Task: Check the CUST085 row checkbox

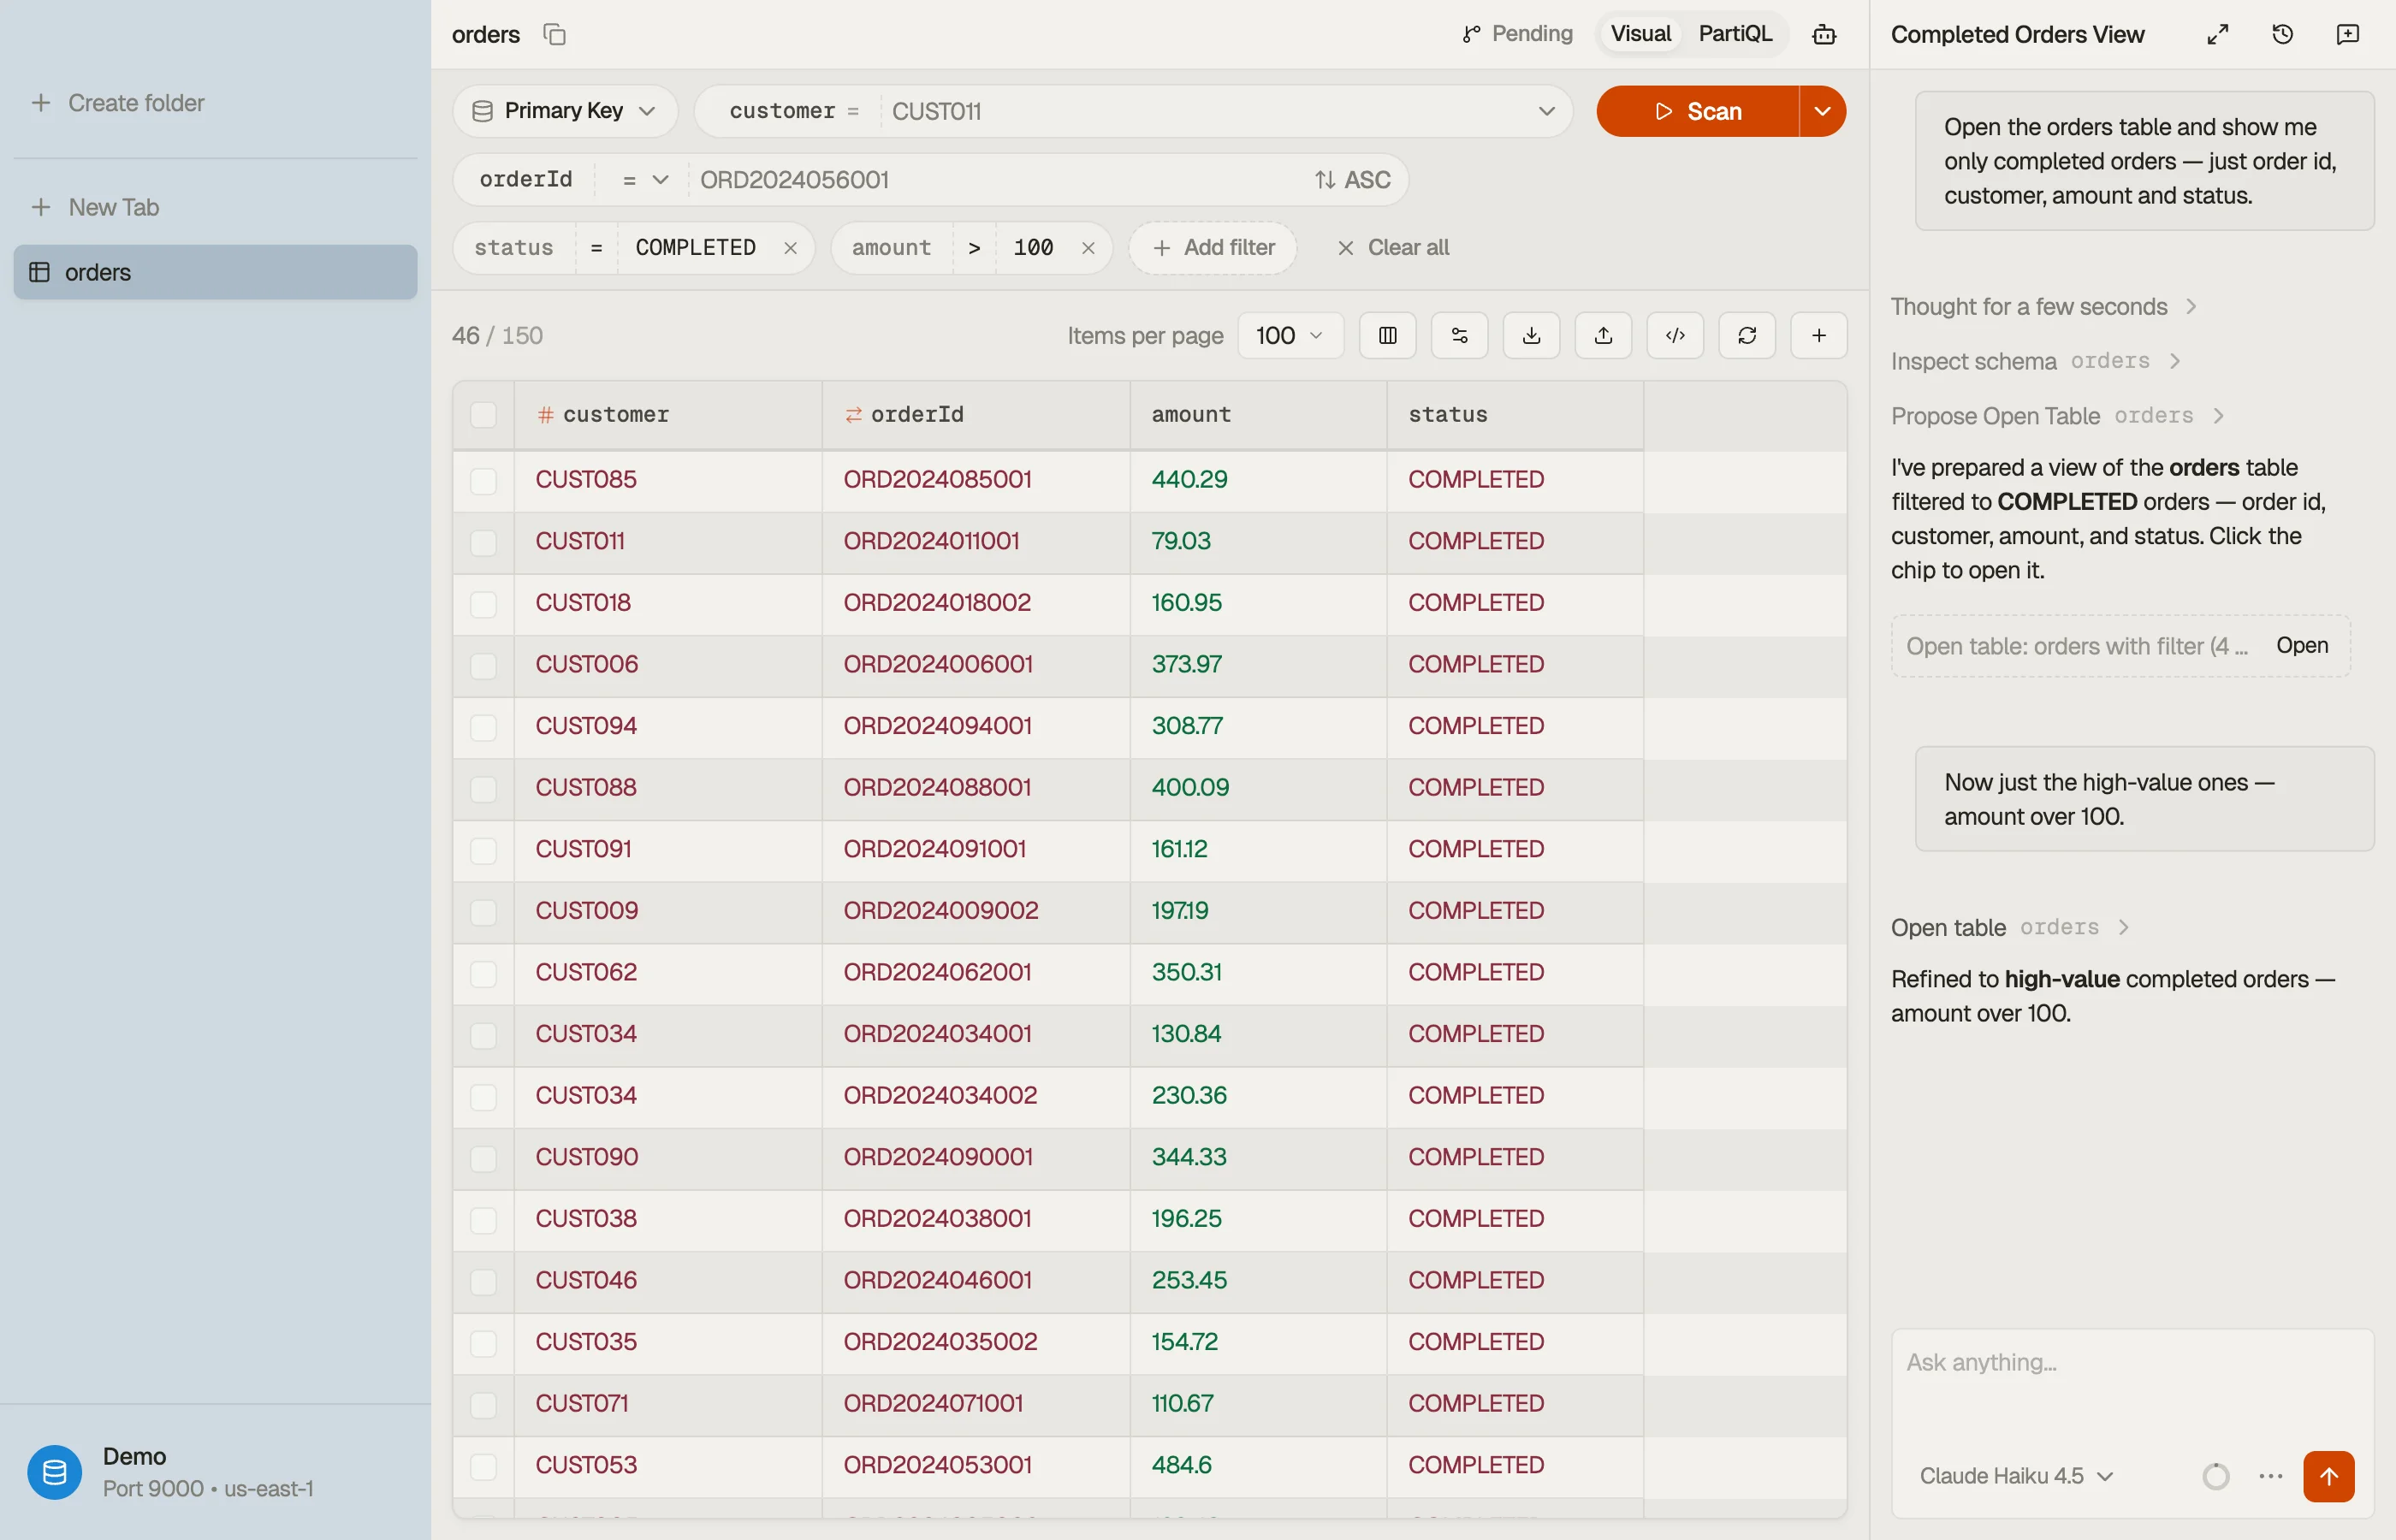Action: (483, 480)
